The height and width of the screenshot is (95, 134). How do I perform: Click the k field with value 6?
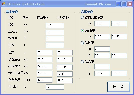tap(102, 66)
